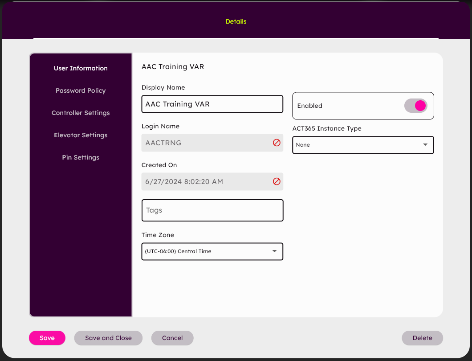Click the AAC Training VAR heading
Viewport: 472px width, 361px height.
coord(173,66)
